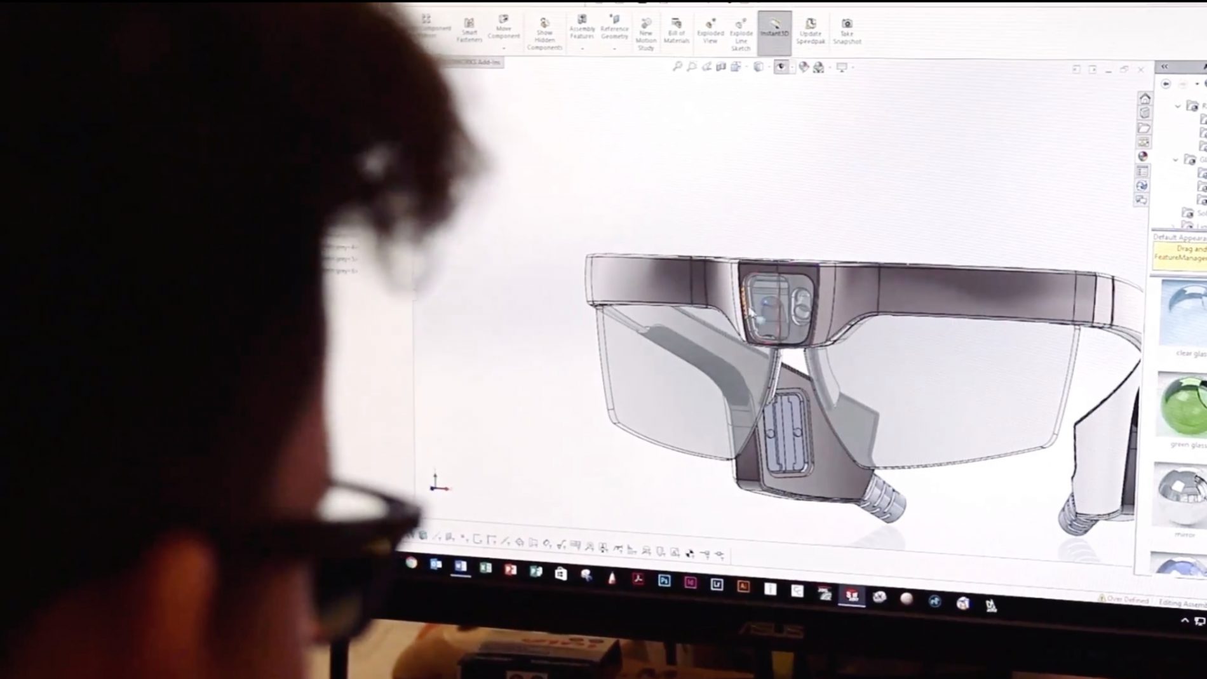Toggle the Hide/Show Items eye icon
Screen dimensions: 1207x679
coord(781,67)
